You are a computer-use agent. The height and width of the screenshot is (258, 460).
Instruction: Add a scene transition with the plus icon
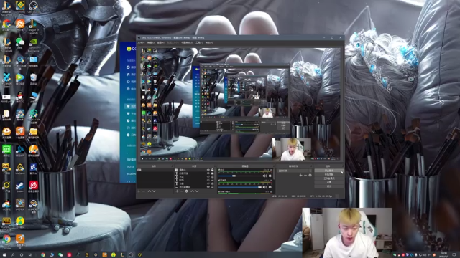[x=300, y=175]
